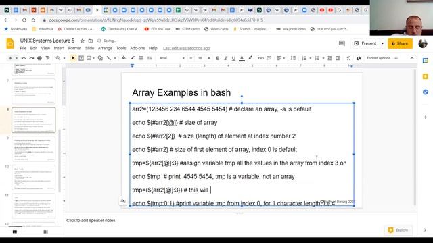Click the Redo icon
This screenshot has width=433, height=243.
coord(32,58)
